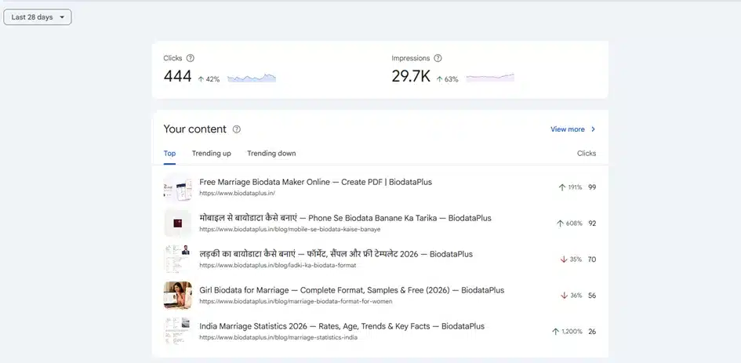
Task: Open the ladki ka biodata article title
Action: (x=336, y=254)
